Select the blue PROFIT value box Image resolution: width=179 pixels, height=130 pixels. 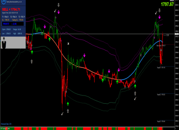[x=13, y=24]
